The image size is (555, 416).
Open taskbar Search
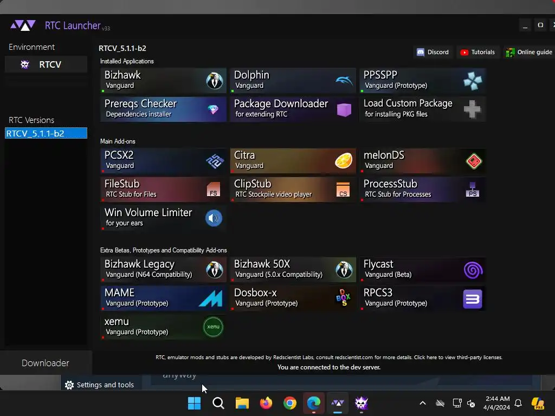[218, 403]
